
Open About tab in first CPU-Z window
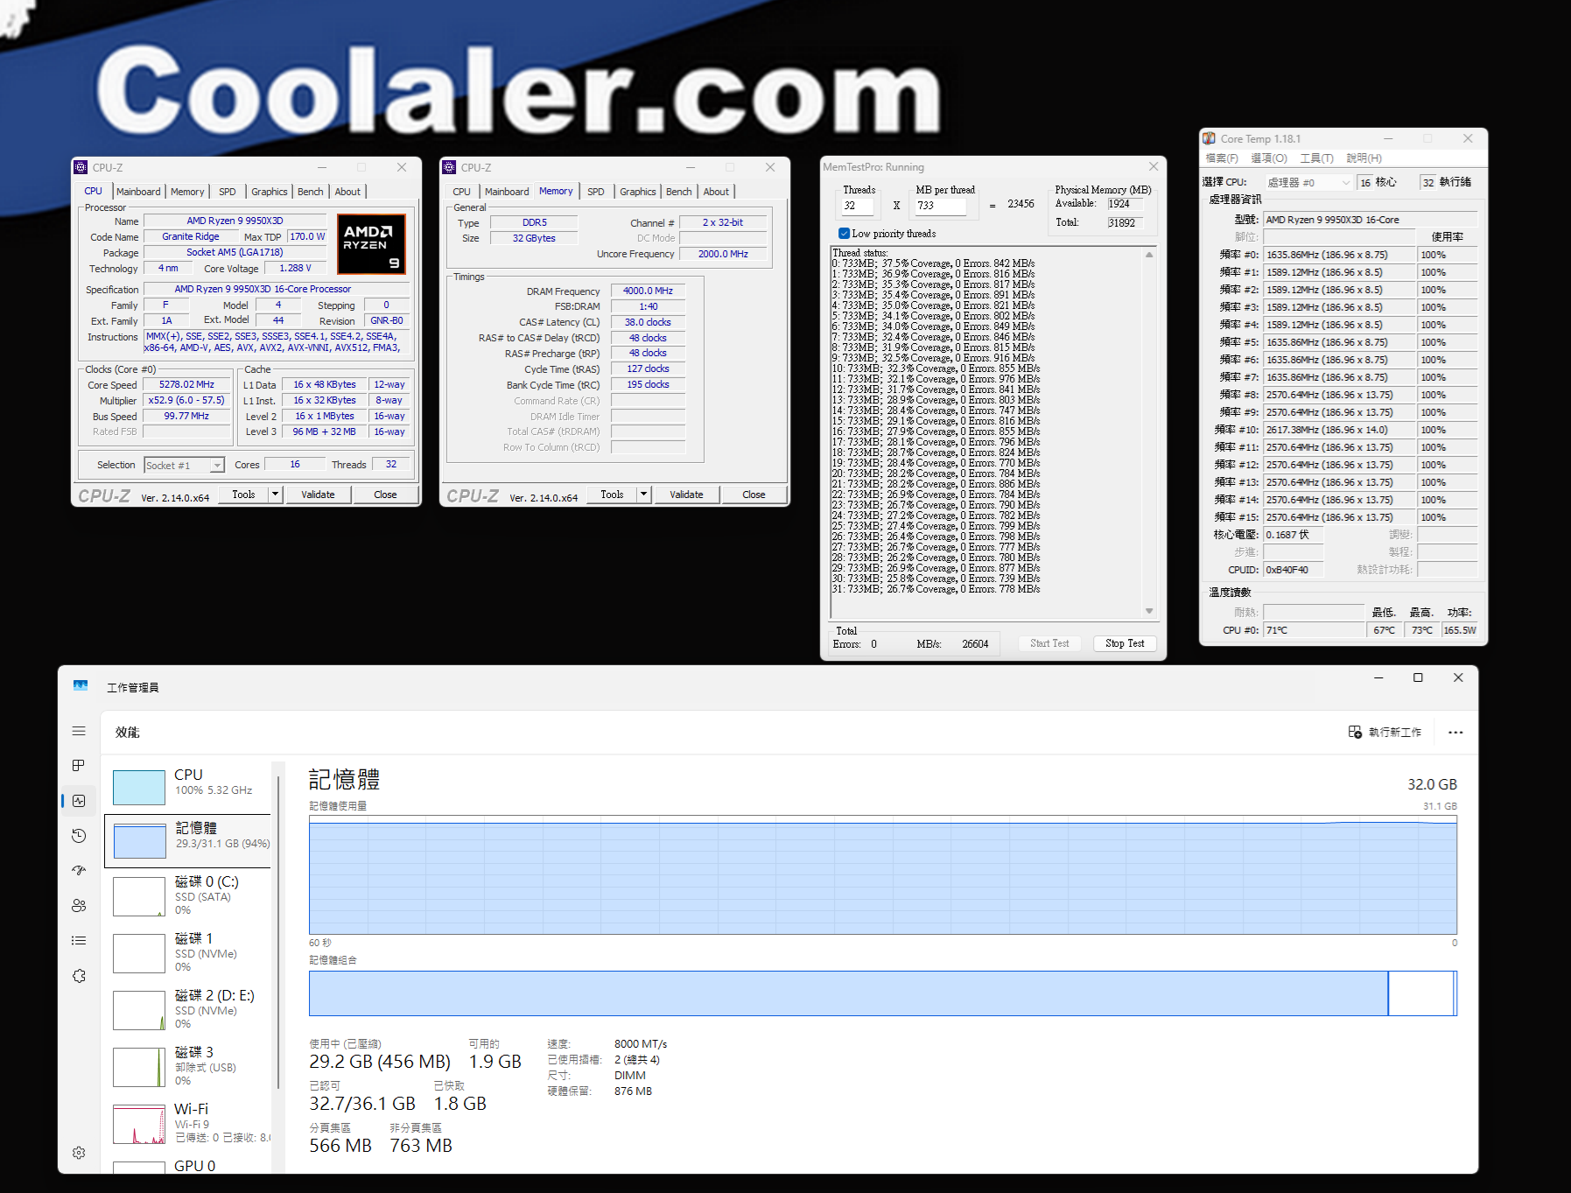pyautogui.click(x=347, y=192)
